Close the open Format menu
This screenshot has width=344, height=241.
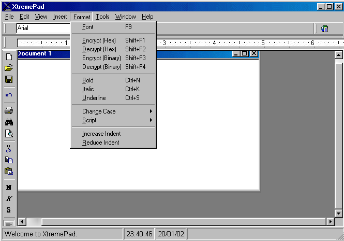(x=82, y=17)
